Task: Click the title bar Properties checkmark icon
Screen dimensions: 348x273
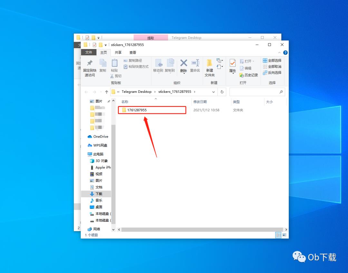Action: click(x=94, y=45)
